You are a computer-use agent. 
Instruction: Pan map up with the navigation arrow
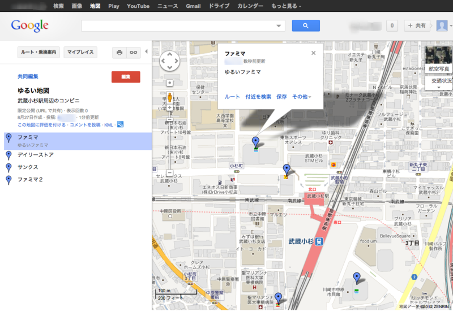coord(169,54)
